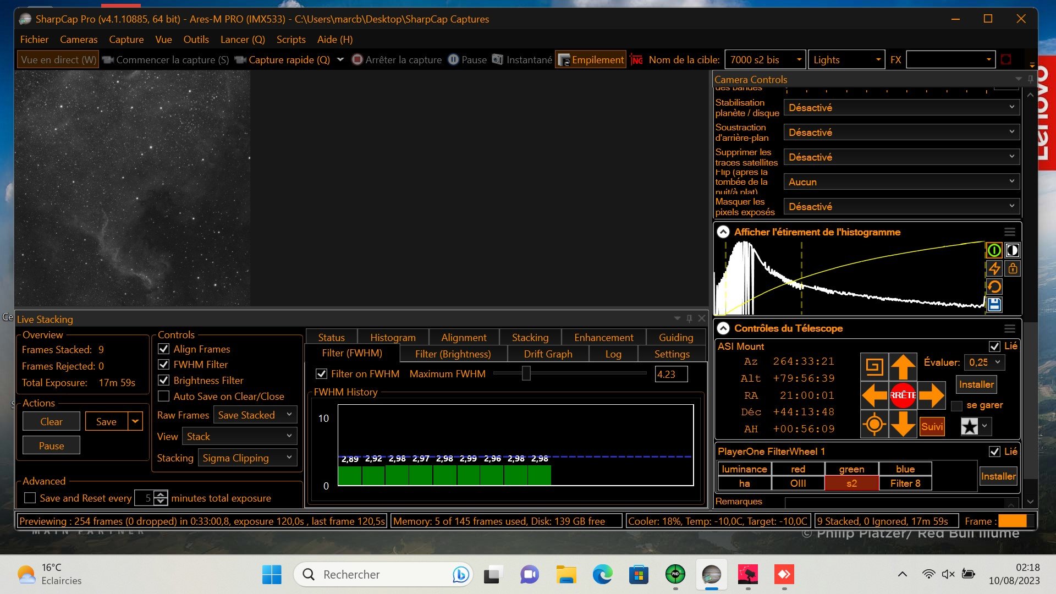1056x594 pixels.
Task: Click the Maximum FWHM slider handle
Action: coord(526,373)
